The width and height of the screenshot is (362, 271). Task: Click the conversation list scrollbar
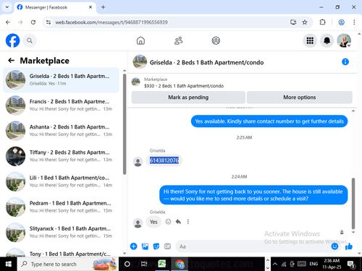tap(125, 124)
